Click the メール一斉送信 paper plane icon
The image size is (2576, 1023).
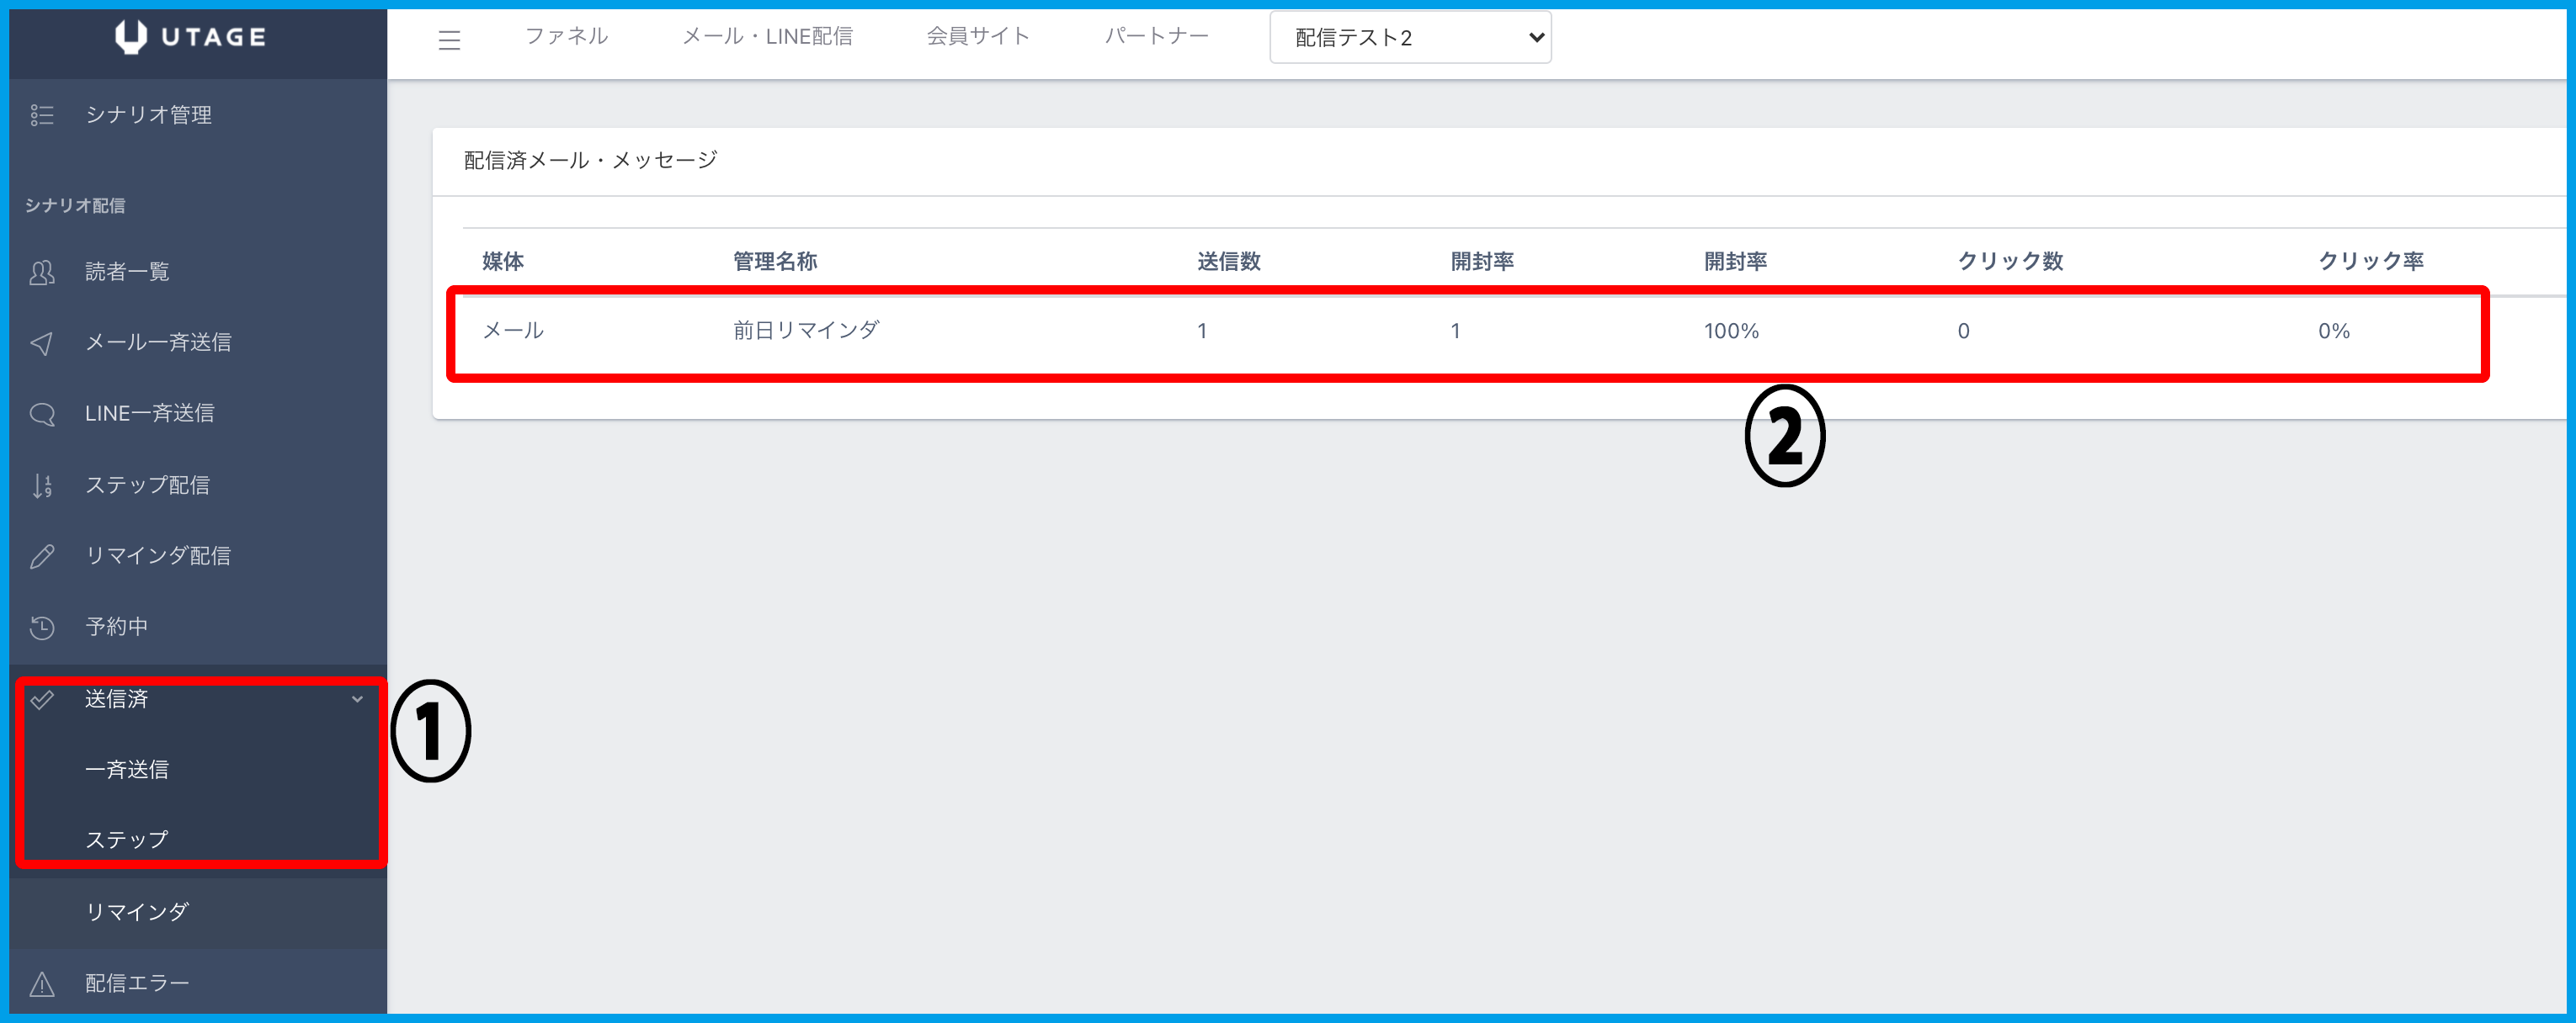tap(42, 343)
